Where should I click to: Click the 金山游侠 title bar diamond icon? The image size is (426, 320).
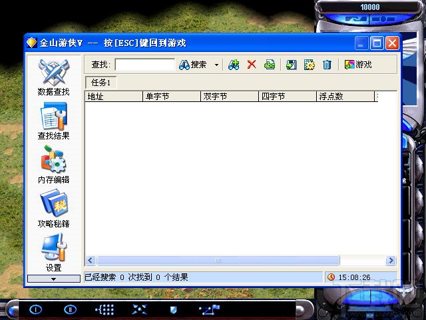(32, 43)
